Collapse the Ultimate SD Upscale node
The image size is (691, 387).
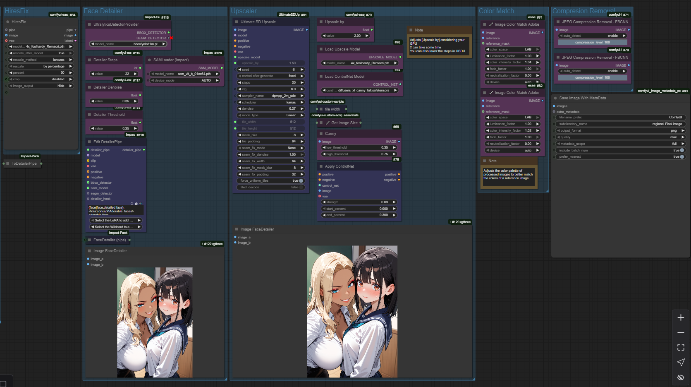pyautogui.click(x=237, y=22)
